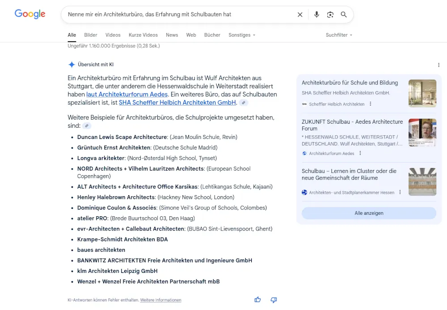447x310 pixels.
Task: Click into the search input field
Action: coord(180,15)
